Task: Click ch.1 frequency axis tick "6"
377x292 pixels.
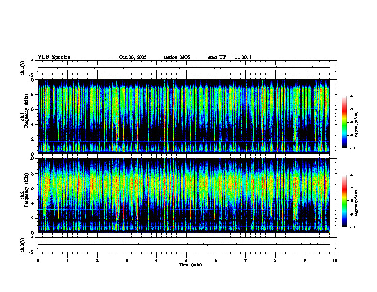Action: point(33,109)
